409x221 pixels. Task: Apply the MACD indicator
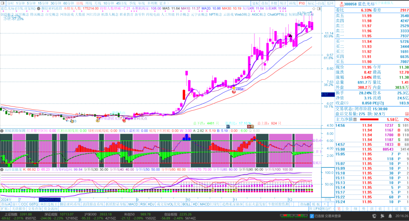[x=133, y=204]
